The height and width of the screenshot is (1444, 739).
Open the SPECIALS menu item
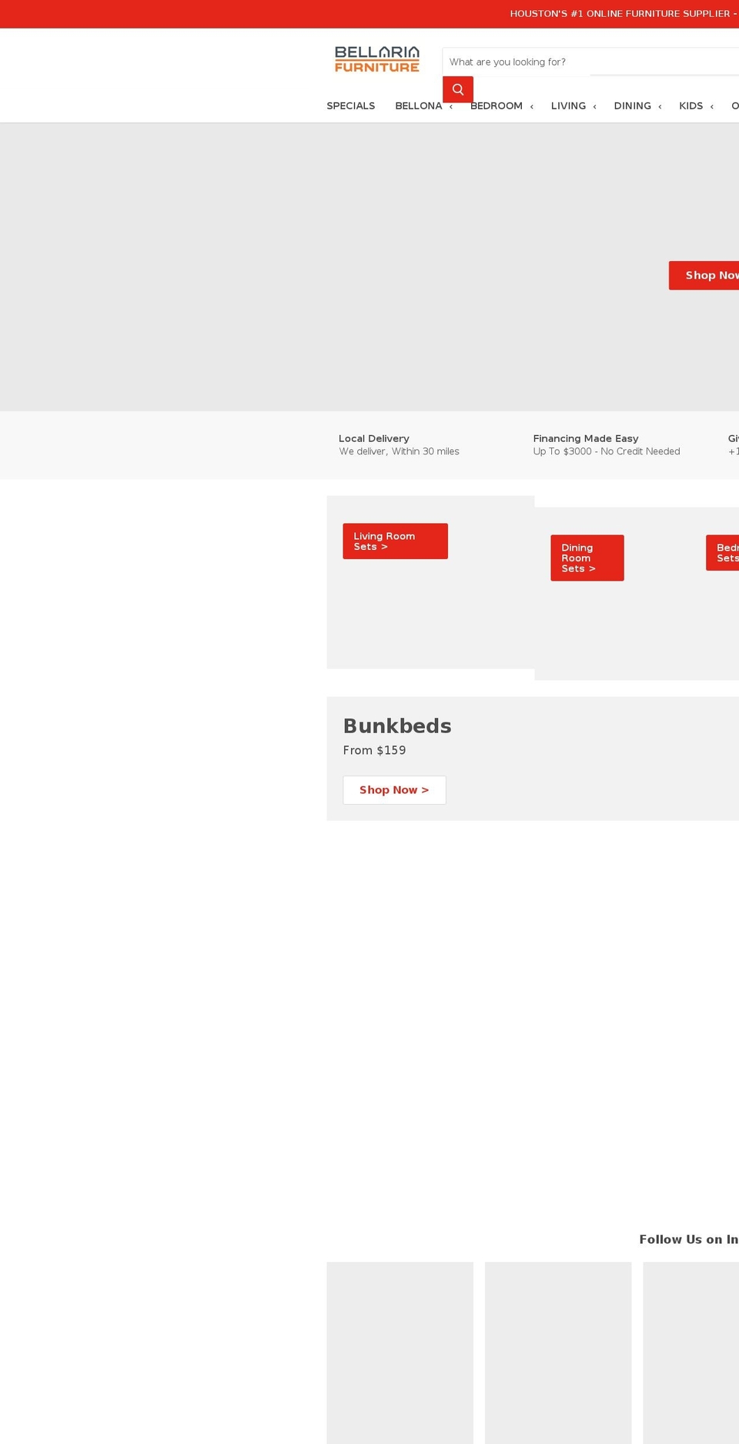350,106
